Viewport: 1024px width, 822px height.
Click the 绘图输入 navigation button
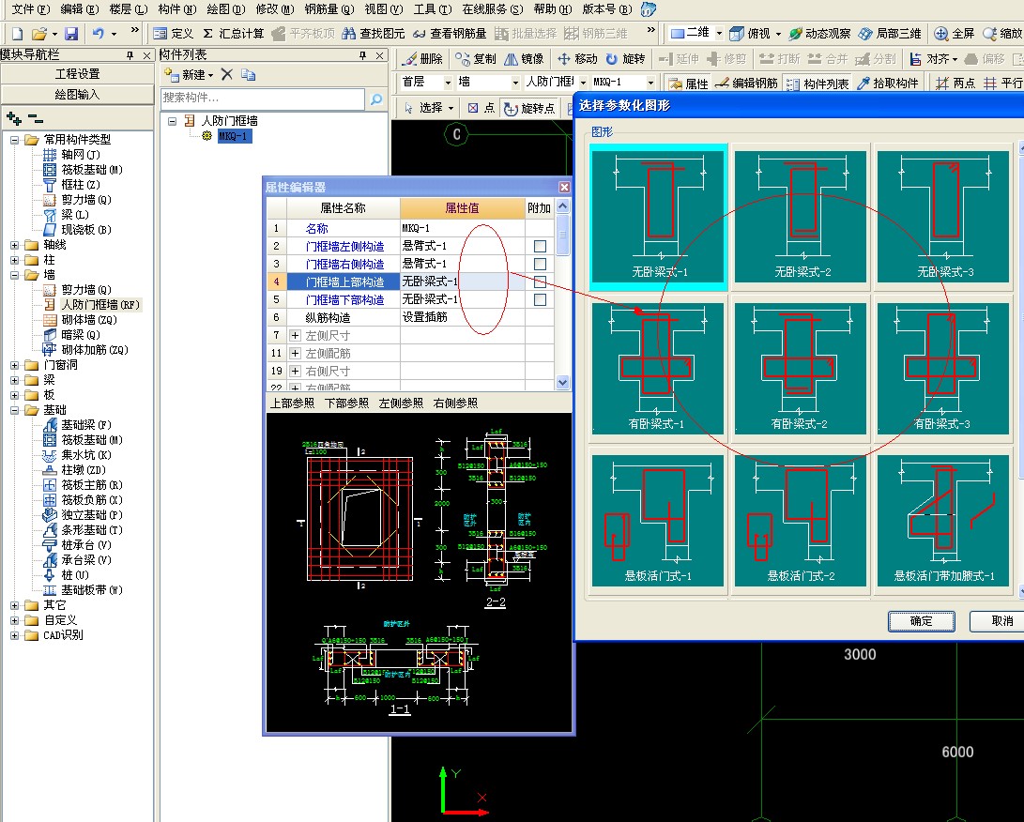77,95
